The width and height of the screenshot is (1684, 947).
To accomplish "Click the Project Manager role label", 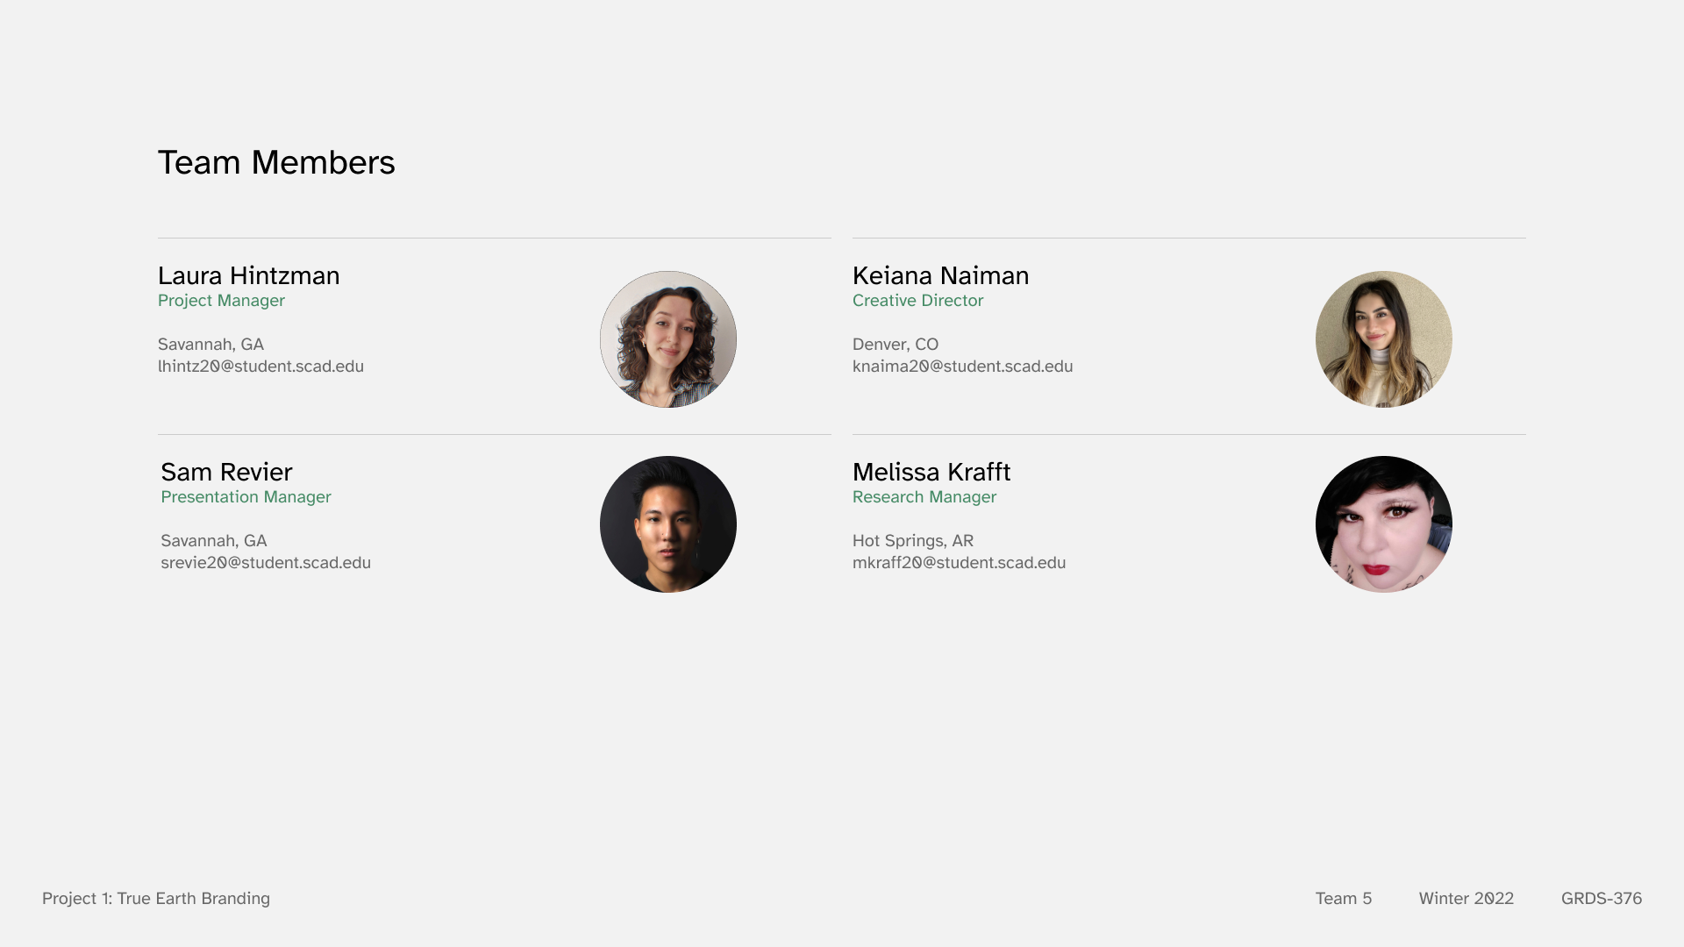I will click(221, 301).
